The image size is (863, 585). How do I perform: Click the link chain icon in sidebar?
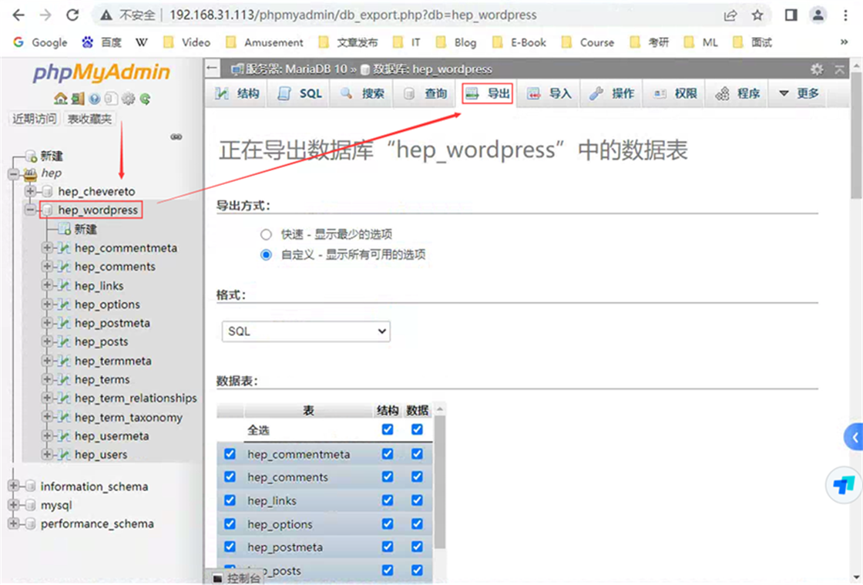pyautogui.click(x=176, y=137)
